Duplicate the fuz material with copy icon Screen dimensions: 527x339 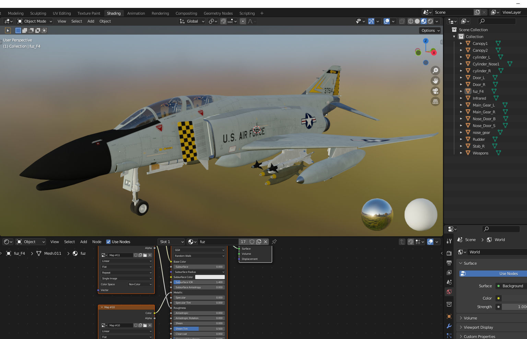(259, 242)
